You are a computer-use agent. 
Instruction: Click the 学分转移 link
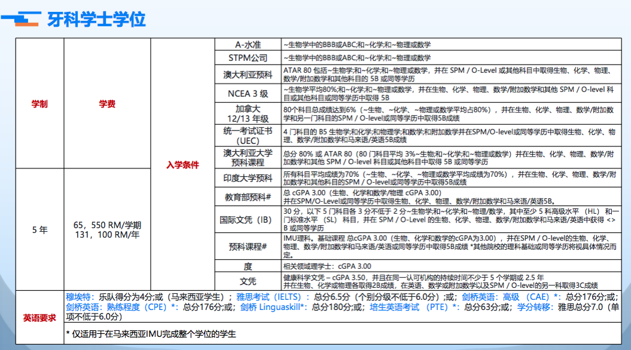point(533,307)
